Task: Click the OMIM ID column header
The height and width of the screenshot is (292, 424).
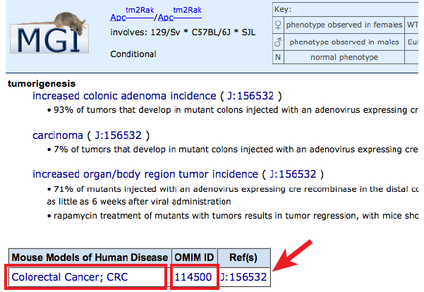Action: pyautogui.click(x=194, y=257)
